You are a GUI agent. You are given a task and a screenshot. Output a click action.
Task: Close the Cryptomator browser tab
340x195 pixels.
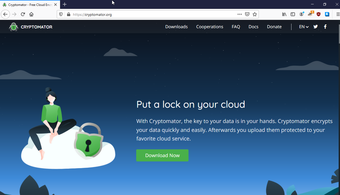(x=56, y=5)
